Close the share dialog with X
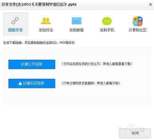154x140 pixels. [x=151, y=4]
